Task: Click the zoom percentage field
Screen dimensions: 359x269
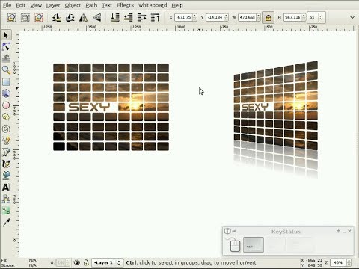Action: (338, 262)
